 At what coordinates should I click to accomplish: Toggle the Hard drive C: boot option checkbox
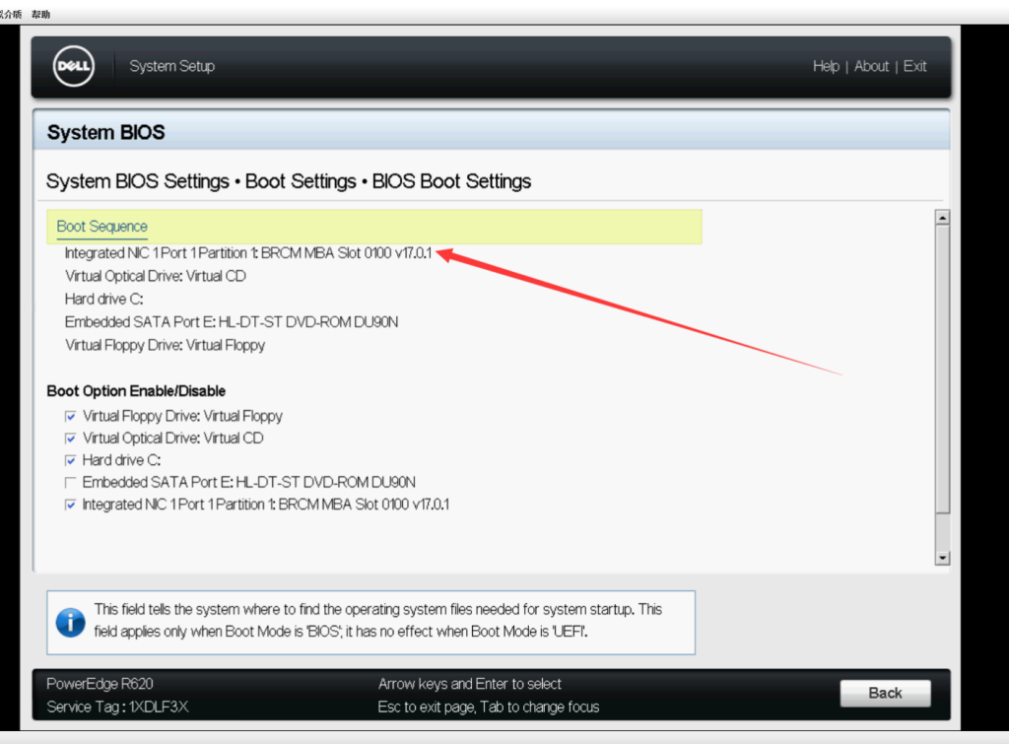click(70, 460)
